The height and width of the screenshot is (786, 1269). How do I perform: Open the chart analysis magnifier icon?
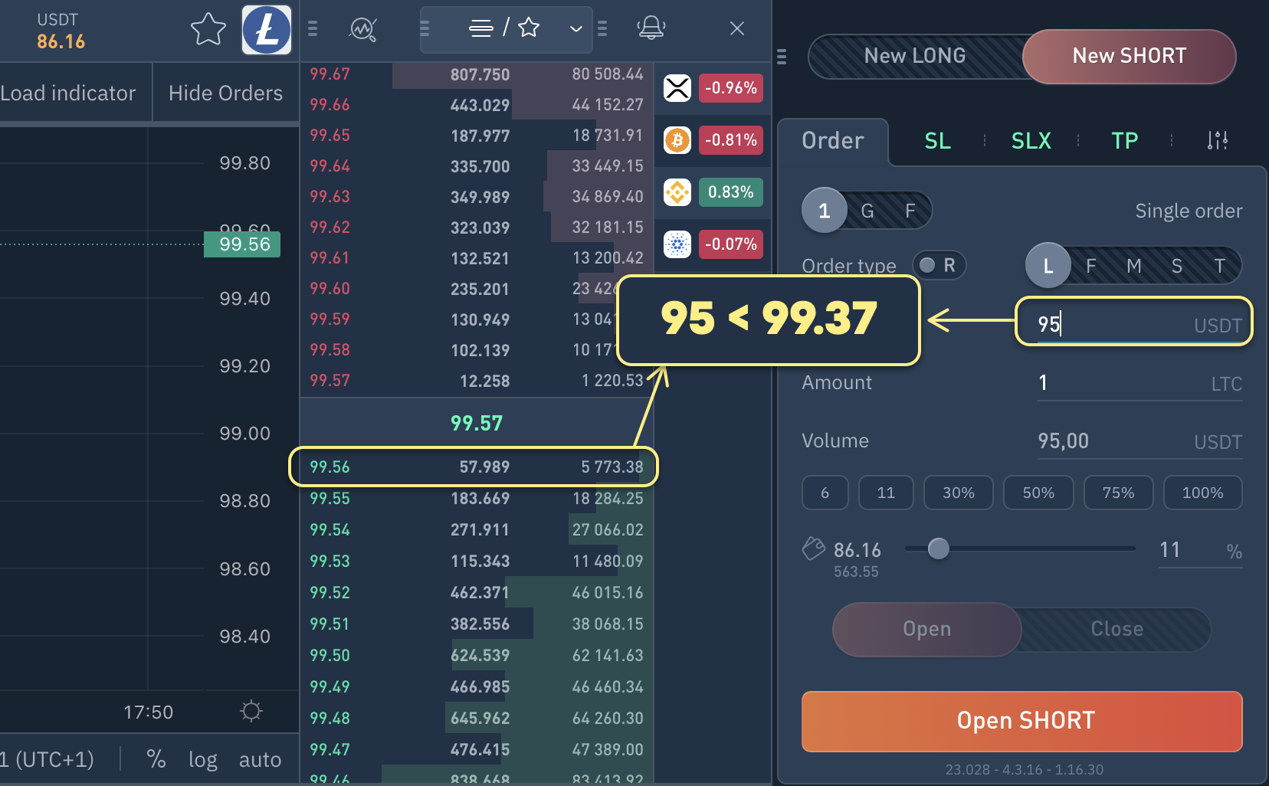point(362,29)
